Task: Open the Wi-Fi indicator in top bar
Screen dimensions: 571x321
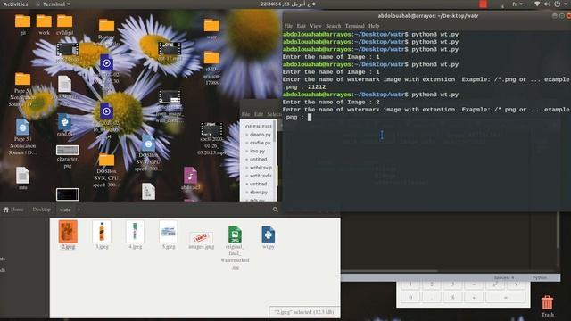Action: (x=537, y=4)
